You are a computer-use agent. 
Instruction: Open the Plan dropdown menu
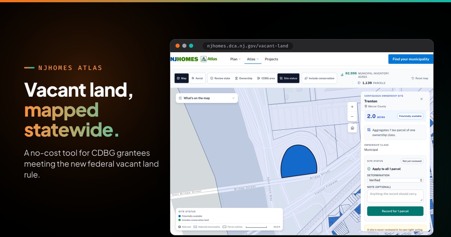coord(235,59)
